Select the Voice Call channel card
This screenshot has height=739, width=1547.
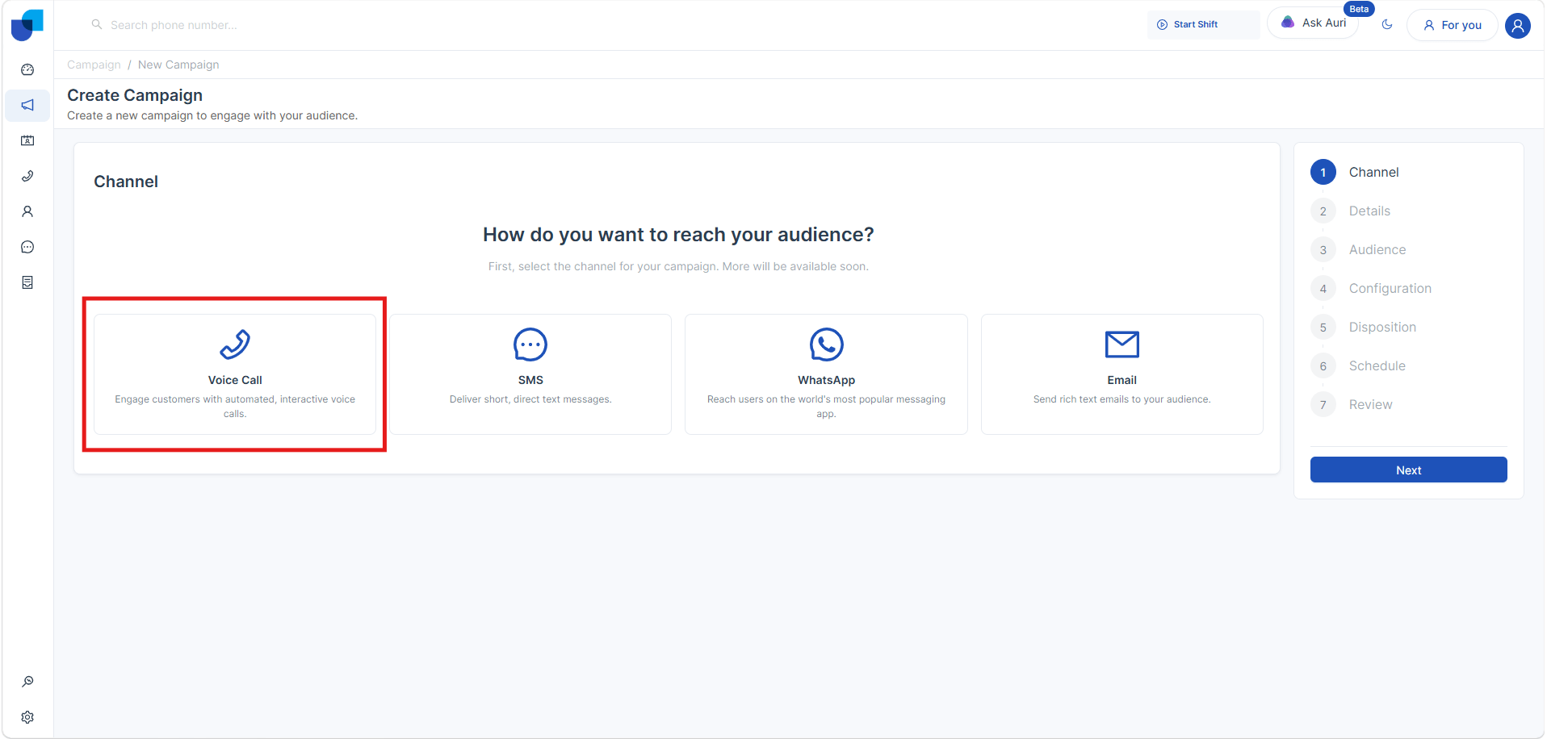tap(235, 374)
